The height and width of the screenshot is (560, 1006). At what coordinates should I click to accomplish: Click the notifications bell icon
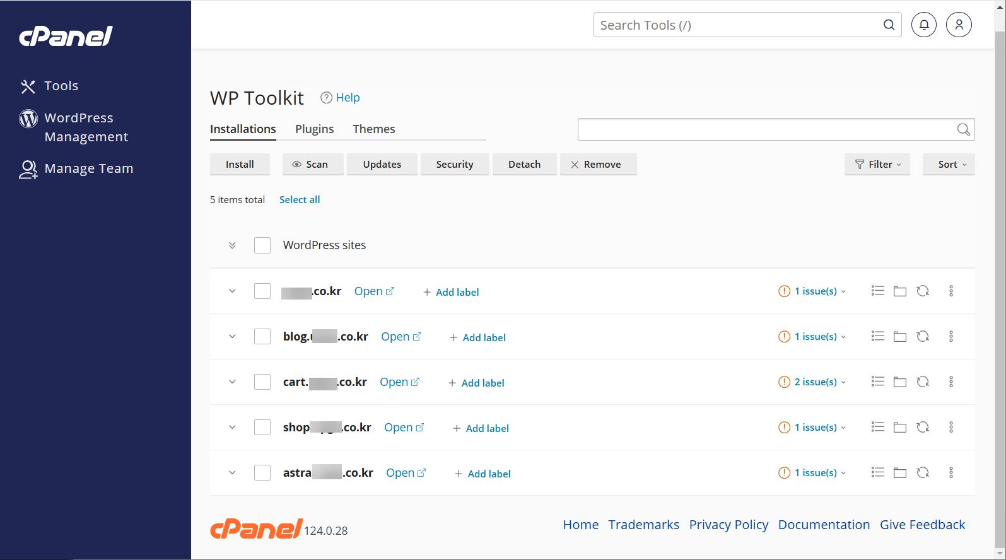(x=923, y=25)
